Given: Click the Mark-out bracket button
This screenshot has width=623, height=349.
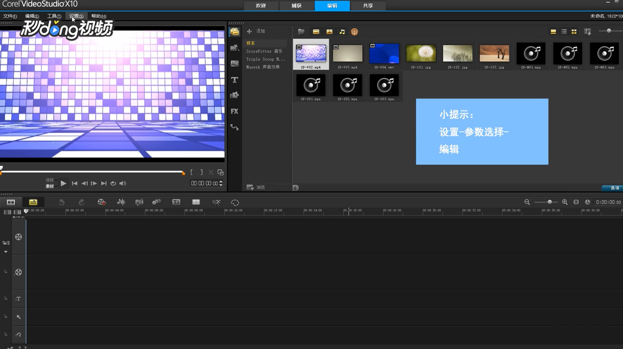Looking at the screenshot, I should pyautogui.click(x=201, y=172).
